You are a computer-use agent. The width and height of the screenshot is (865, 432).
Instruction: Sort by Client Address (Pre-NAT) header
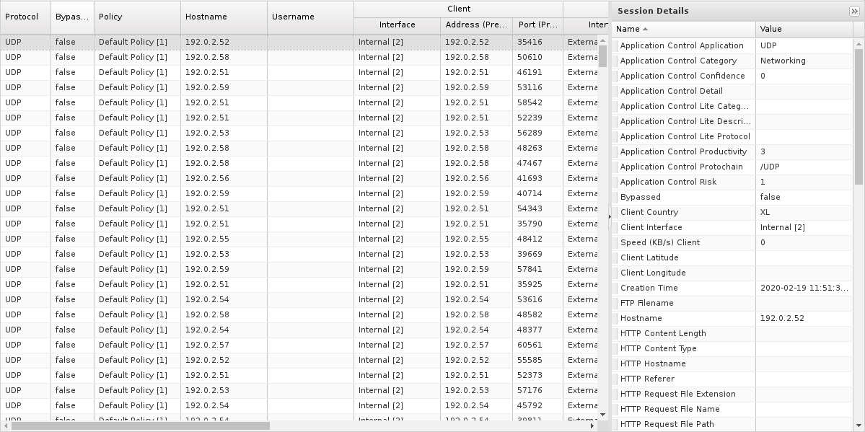[x=477, y=25]
